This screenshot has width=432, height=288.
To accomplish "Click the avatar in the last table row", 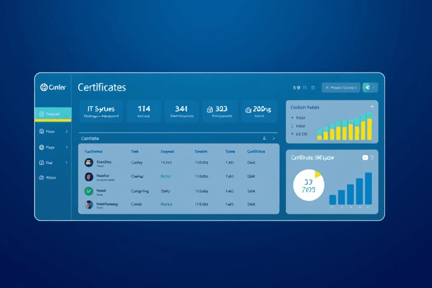I will pyautogui.click(x=89, y=205).
